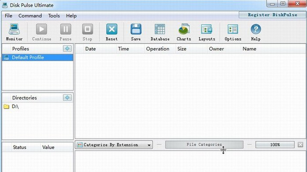Open the File menu
Screen dimensions: 307x172
click(x=9, y=16)
